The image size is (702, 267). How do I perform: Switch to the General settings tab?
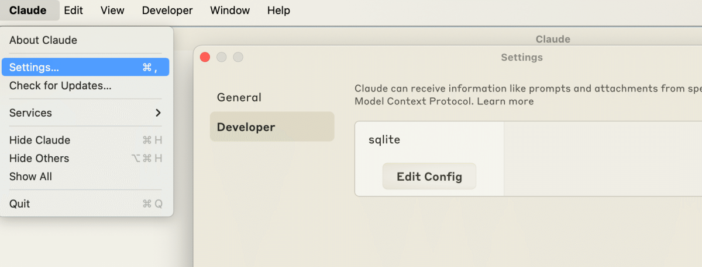click(239, 97)
